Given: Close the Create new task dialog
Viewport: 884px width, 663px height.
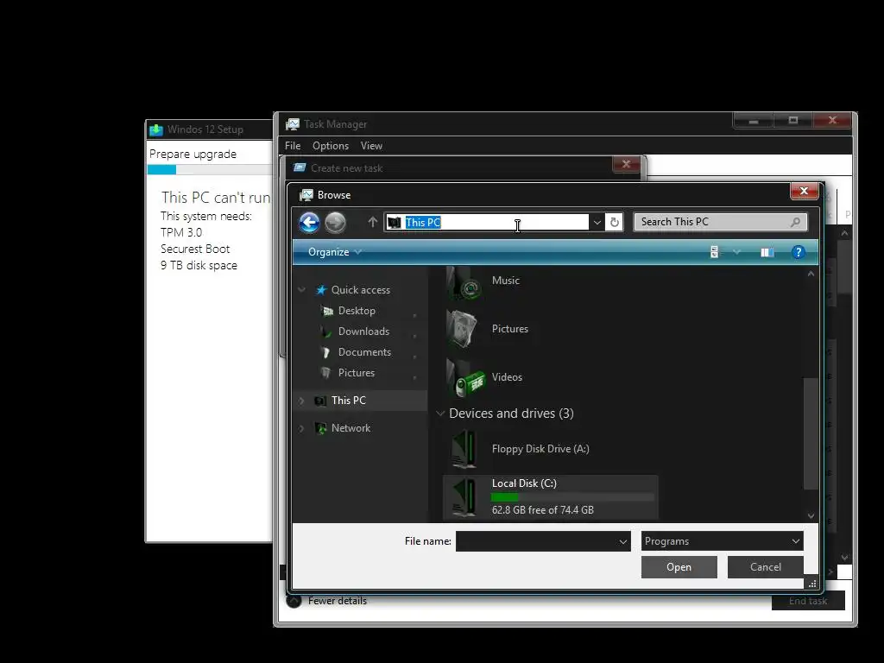Looking at the screenshot, I should click(626, 164).
